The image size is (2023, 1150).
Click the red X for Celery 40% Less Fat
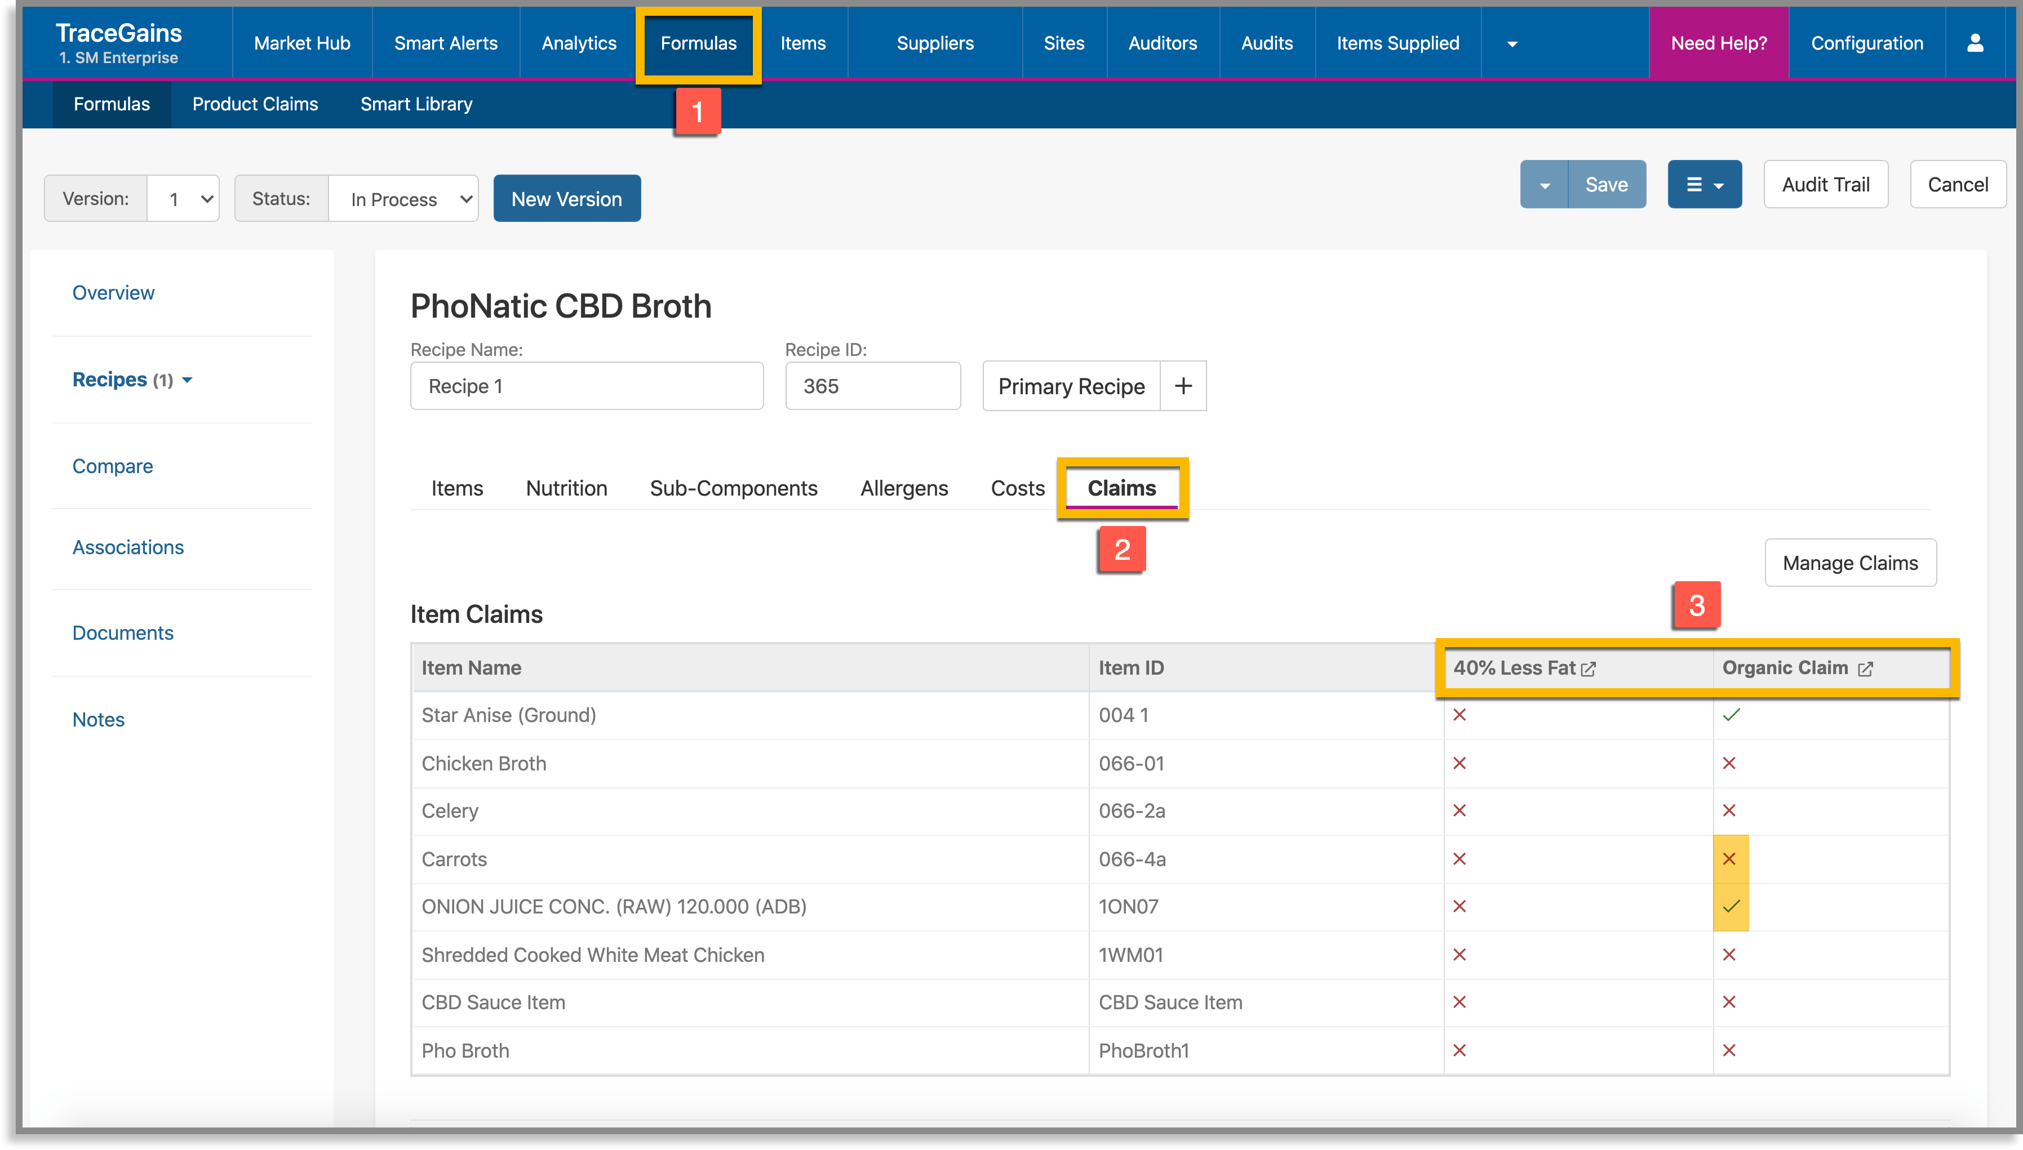click(1461, 810)
